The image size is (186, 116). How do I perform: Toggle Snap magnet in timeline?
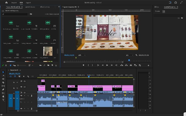pos(15,76)
